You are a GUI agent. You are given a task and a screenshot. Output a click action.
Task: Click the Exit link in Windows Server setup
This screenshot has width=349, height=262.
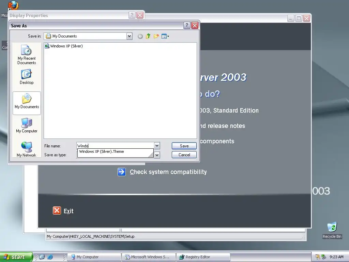tap(69, 211)
